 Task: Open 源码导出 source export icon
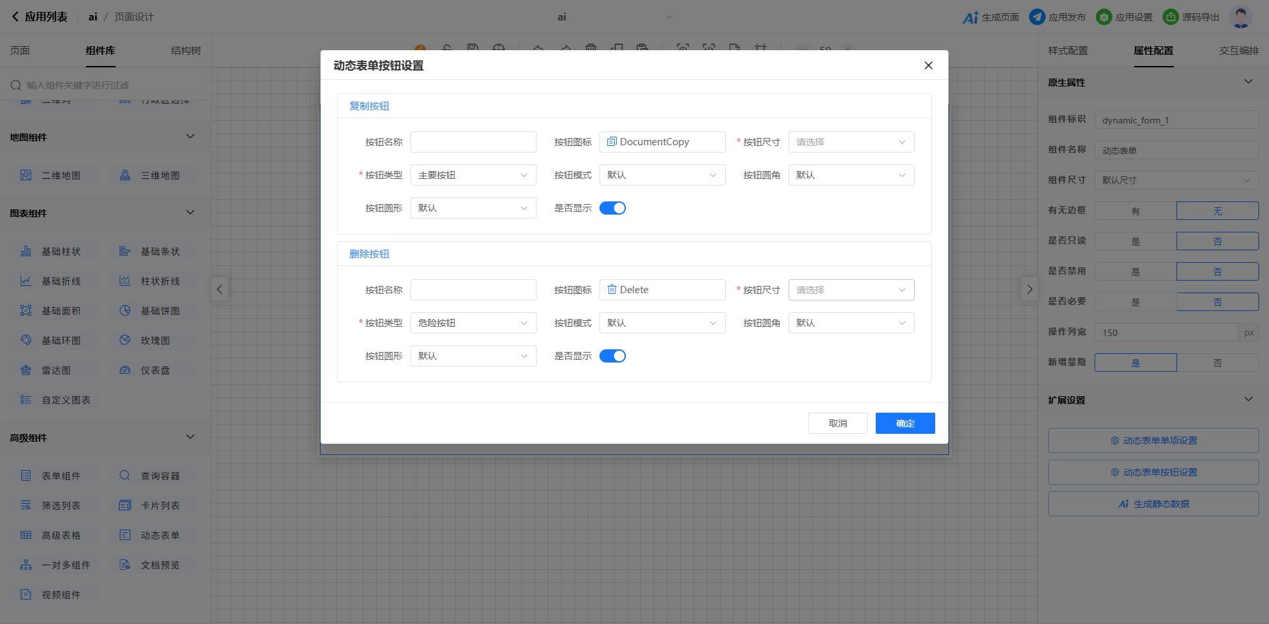pos(1171,17)
